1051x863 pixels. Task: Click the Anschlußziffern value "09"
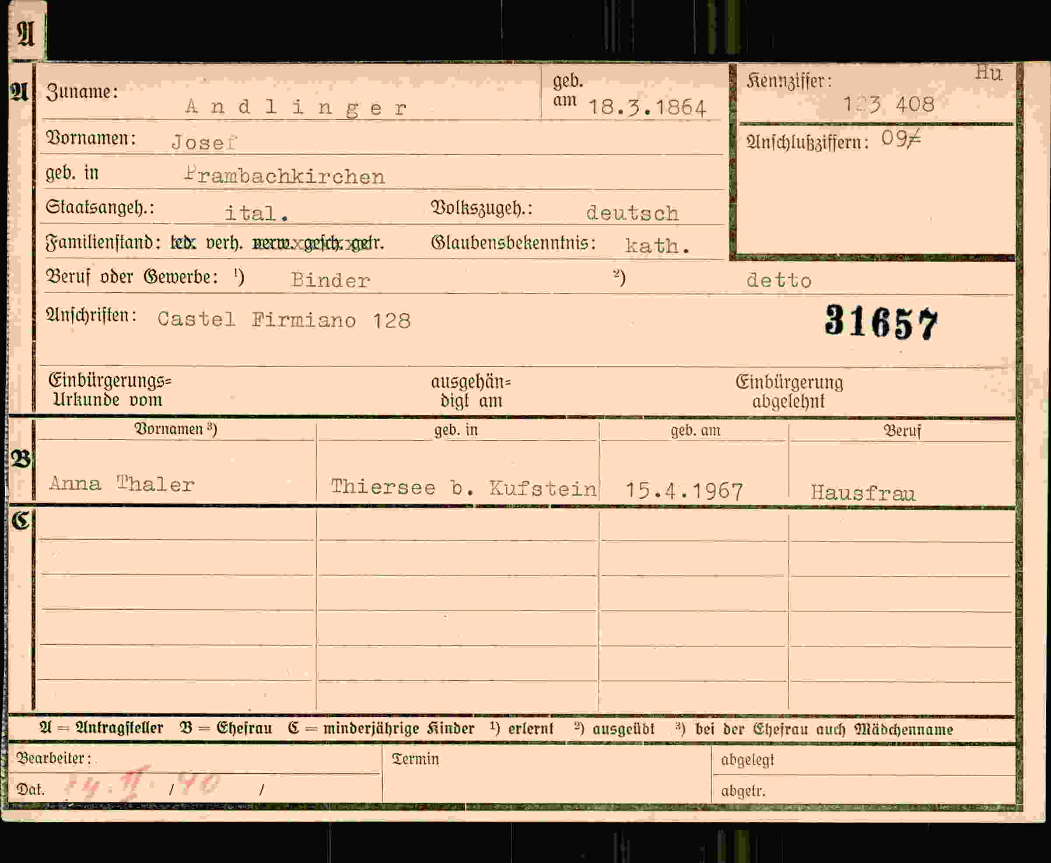coord(900,139)
